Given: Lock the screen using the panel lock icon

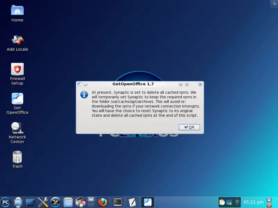Looking at the screenshot, I should tap(269, 200).
